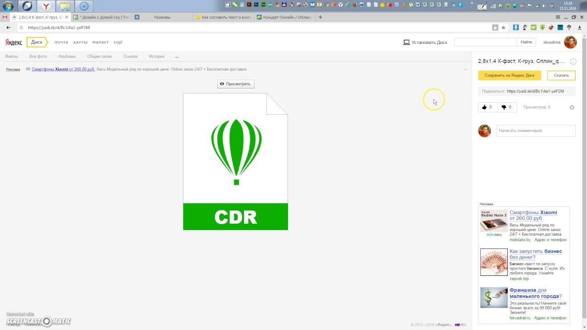Open the skoodima account menu
Image resolution: width=587 pixels, height=330 pixels.
[552, 42]
